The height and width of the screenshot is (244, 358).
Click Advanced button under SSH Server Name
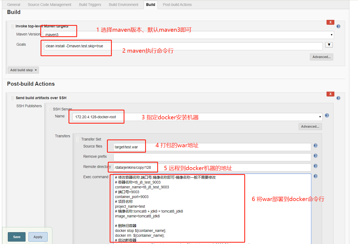[x=310, y=127]
